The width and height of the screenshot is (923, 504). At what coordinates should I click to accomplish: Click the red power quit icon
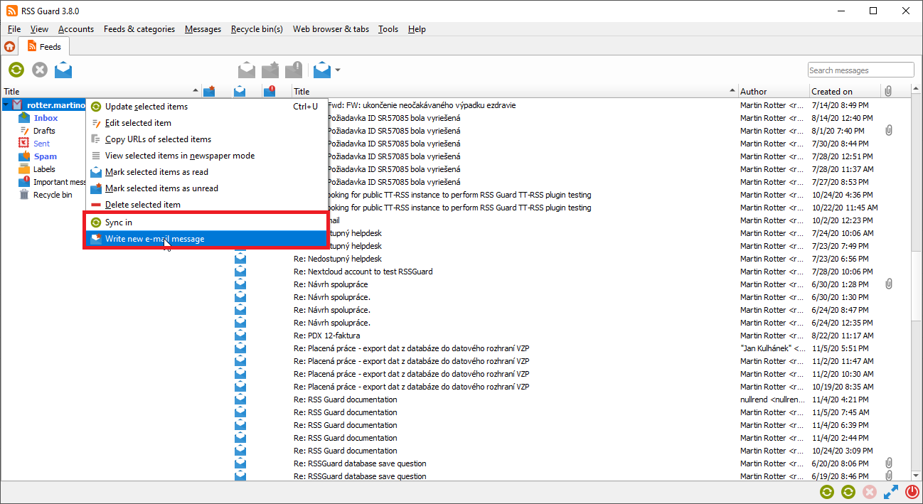click(912, 492)
